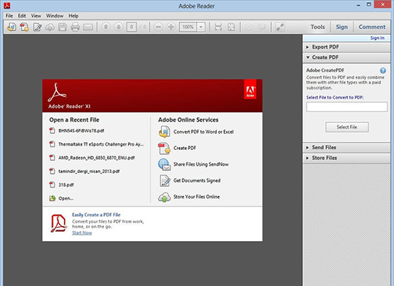
Task: Click the email envelope toolbar icon
Action: pyautogui.click(x=88, y=27)
